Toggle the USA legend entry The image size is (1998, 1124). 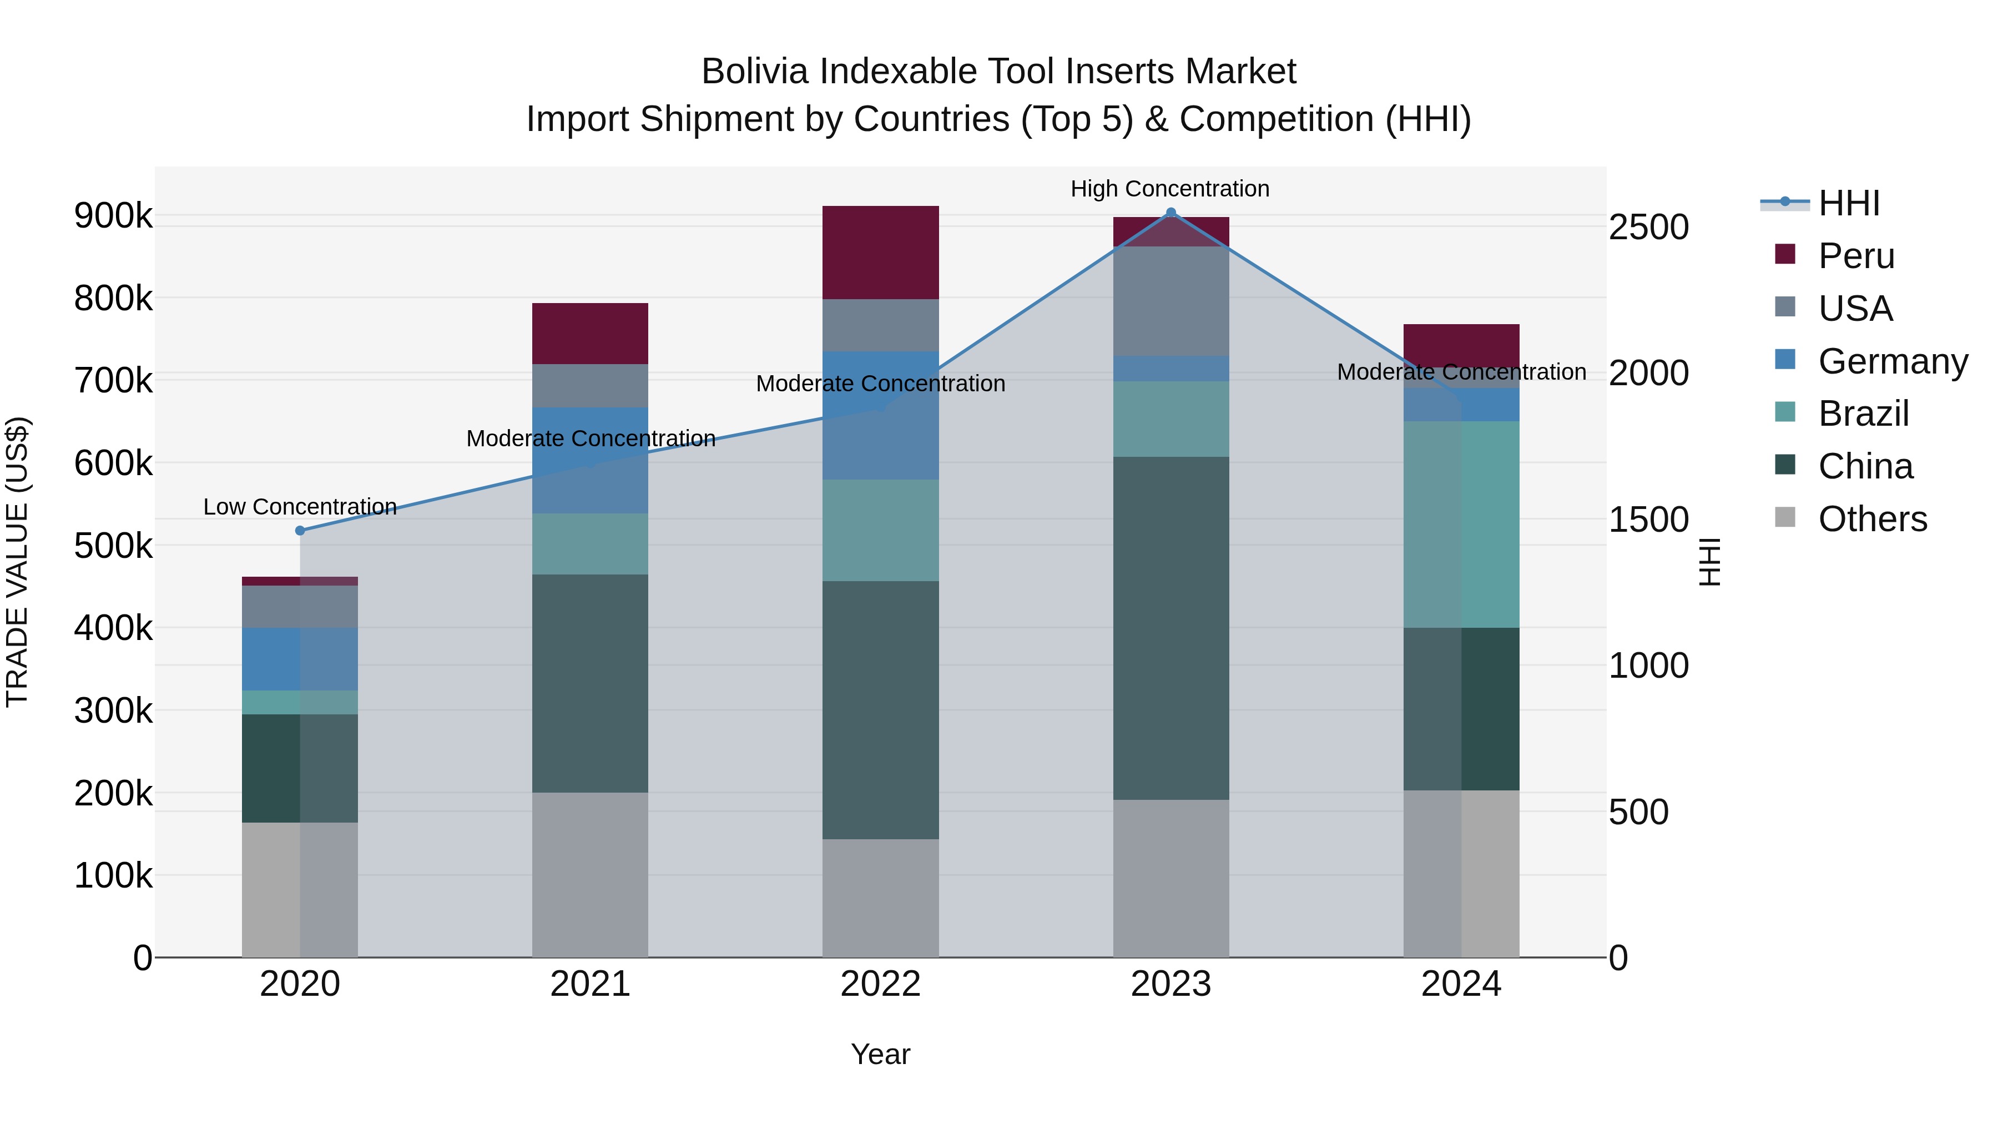click(1834, 309)
